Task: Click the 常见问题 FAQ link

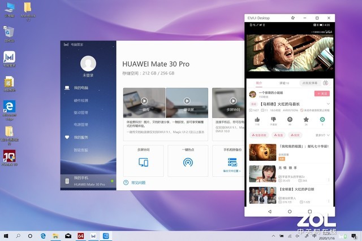Action: (x=138, y=183)
